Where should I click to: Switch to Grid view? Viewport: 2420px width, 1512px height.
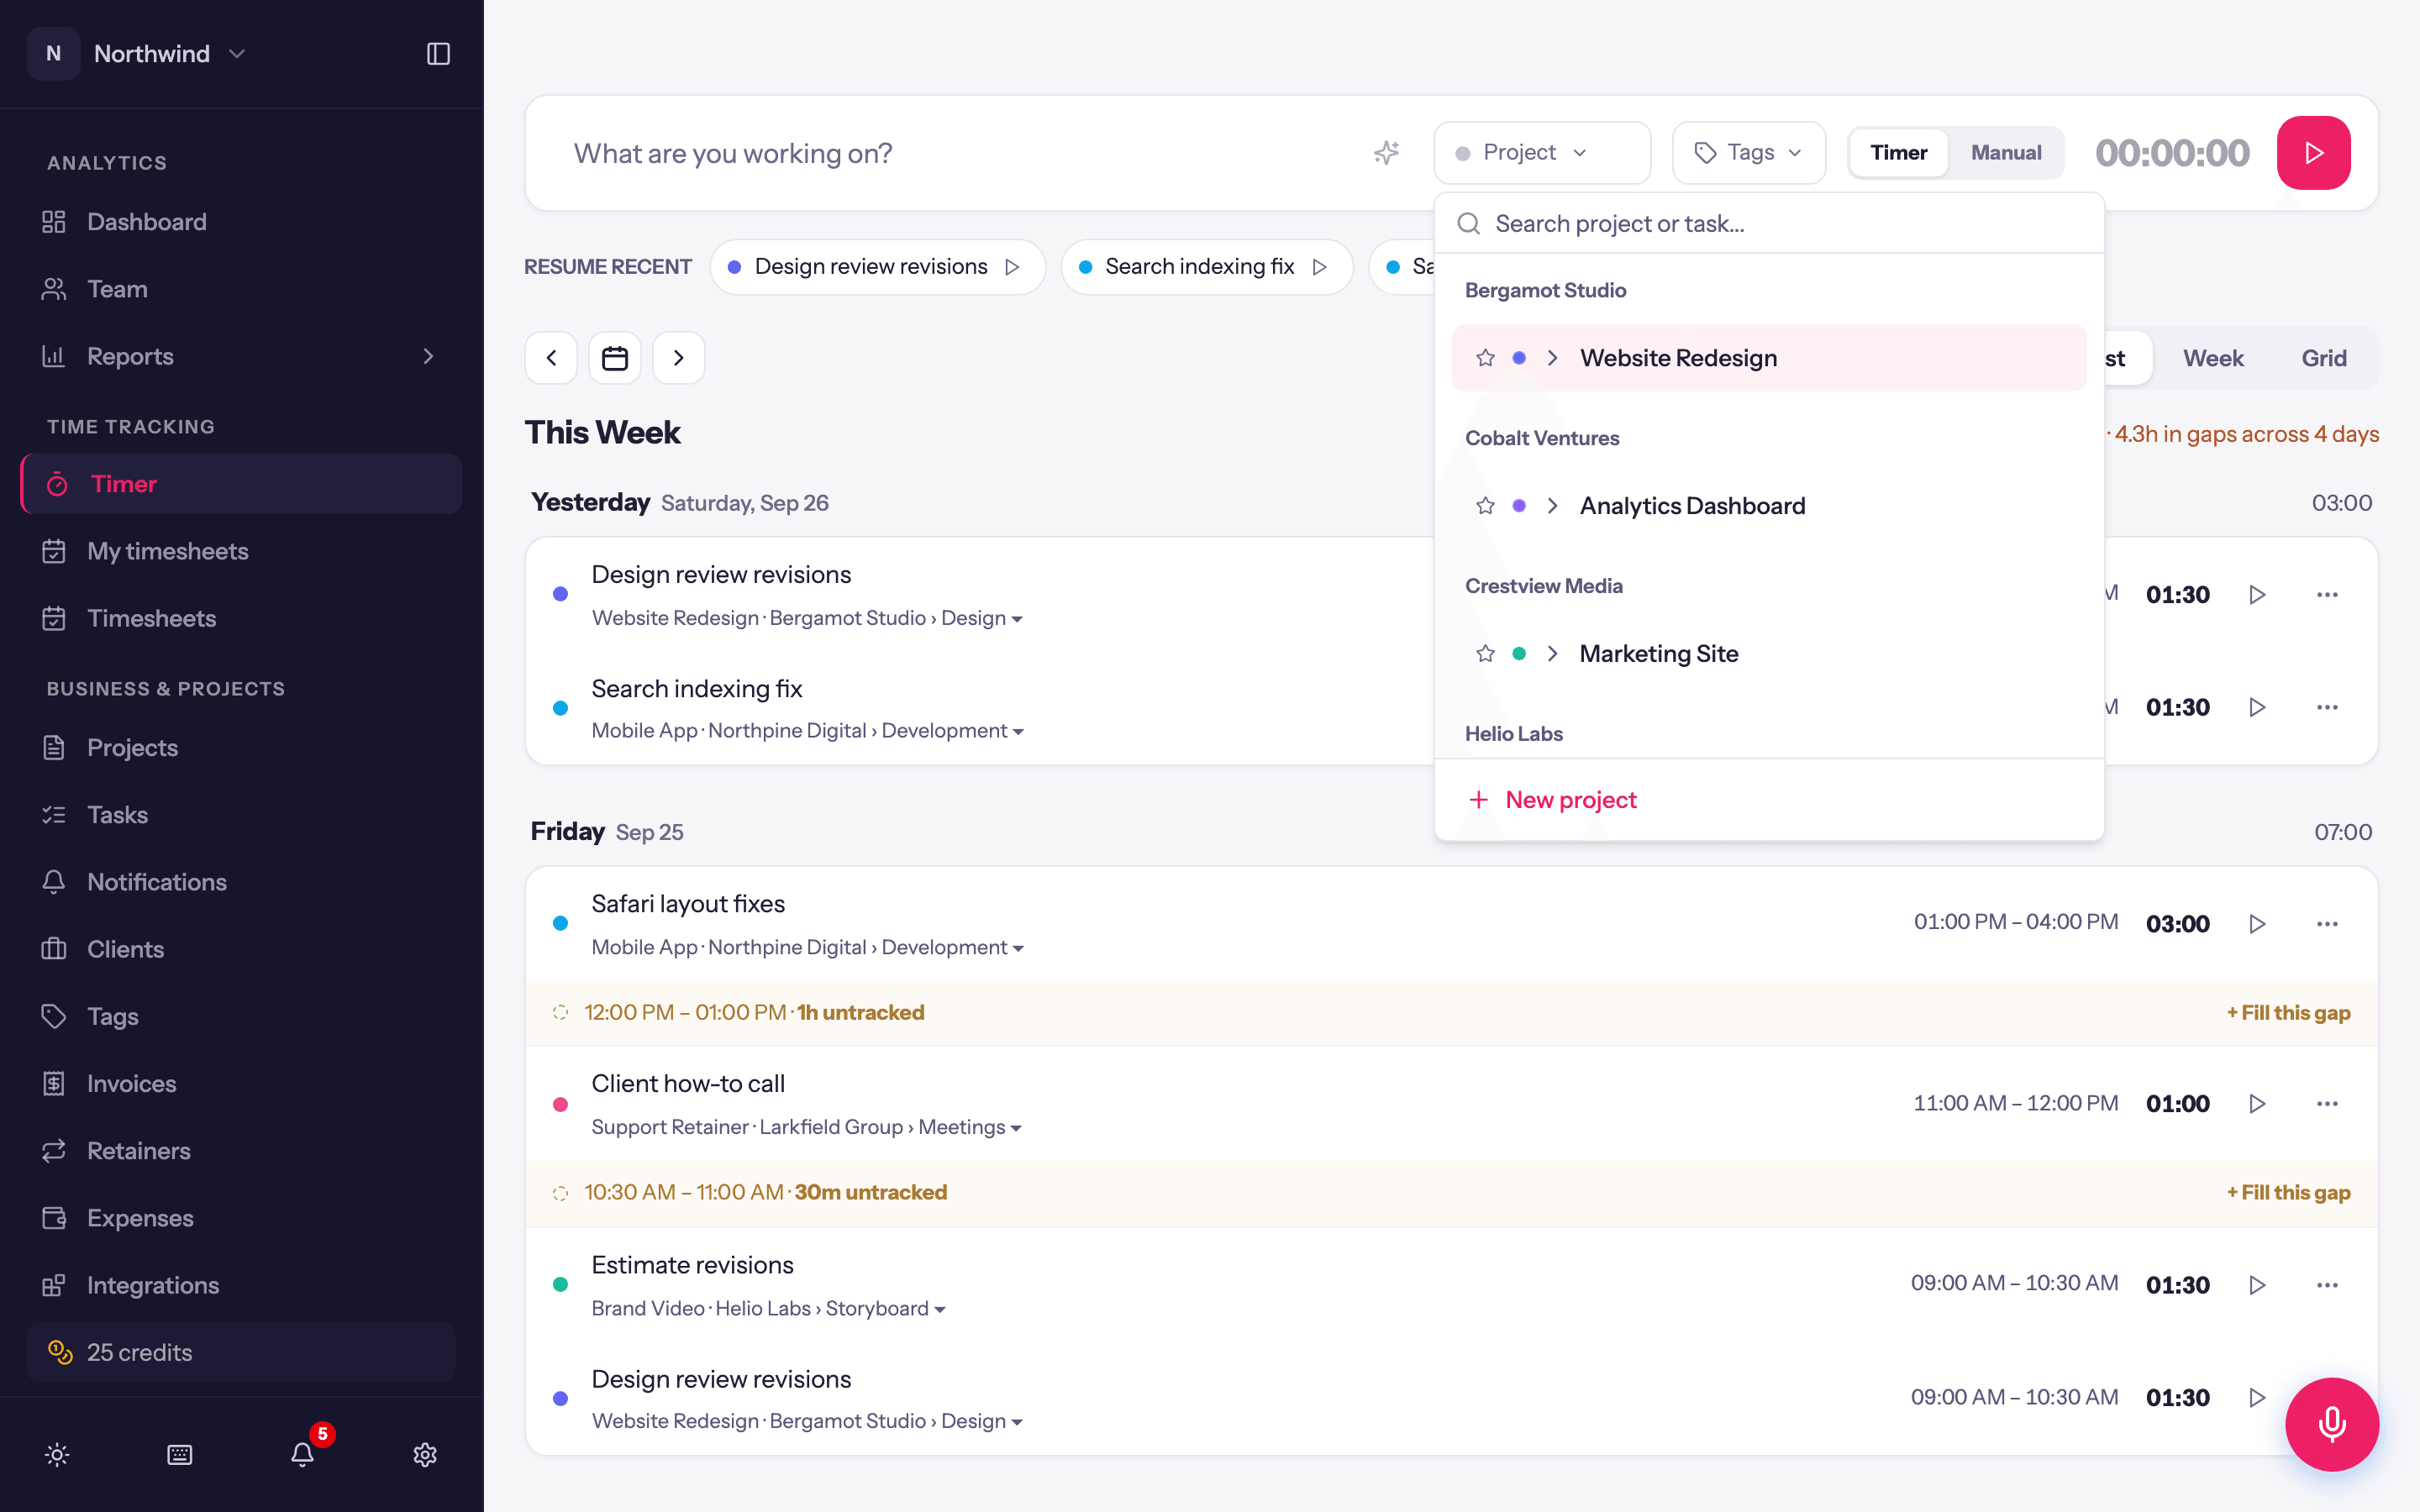[2323, 358]
